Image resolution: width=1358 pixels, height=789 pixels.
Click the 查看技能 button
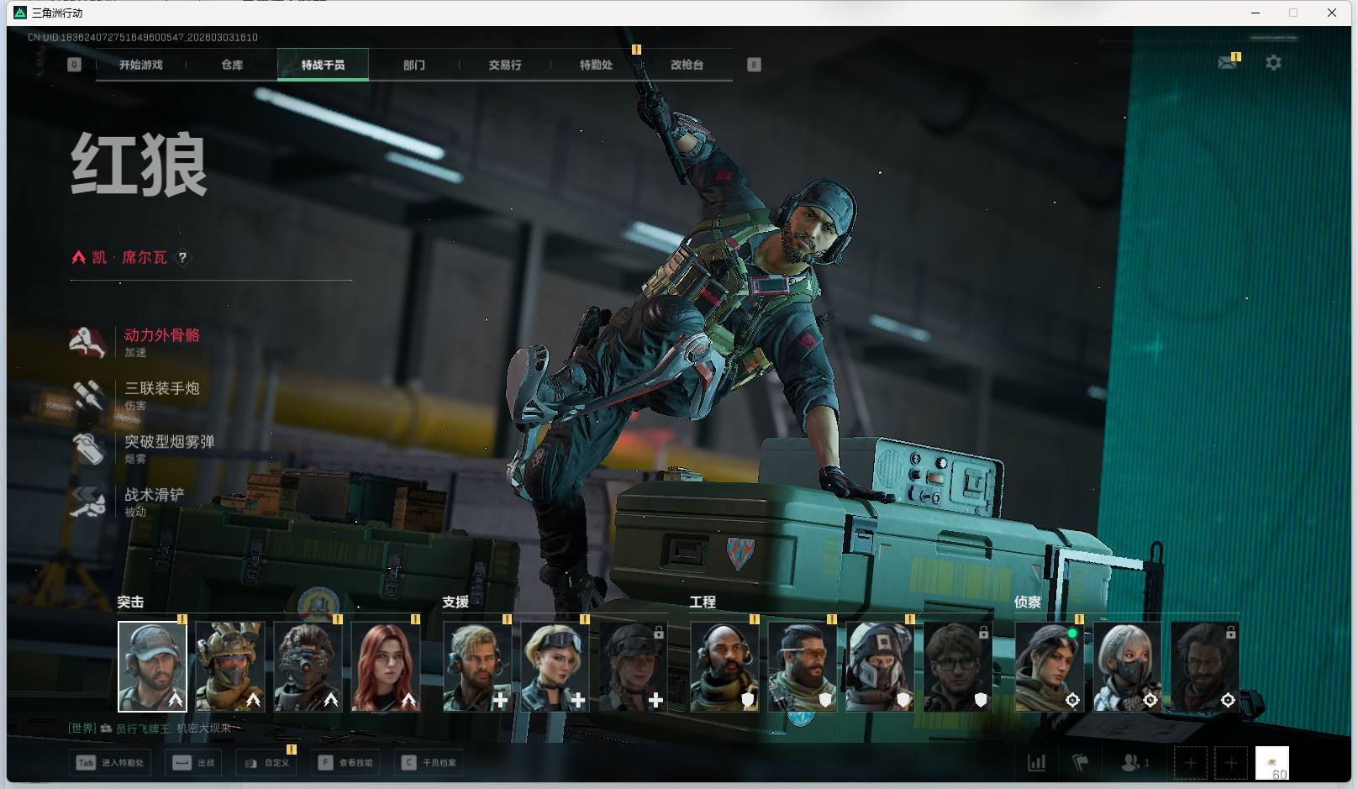[x=345, y=763]
